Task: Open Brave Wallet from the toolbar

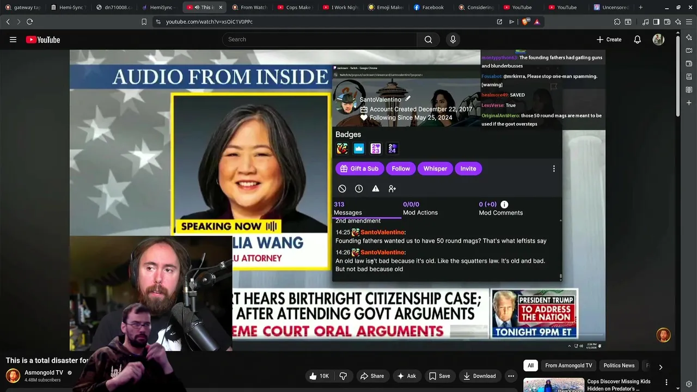Action: (667, 22)
